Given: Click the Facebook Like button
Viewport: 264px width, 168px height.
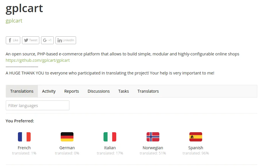Looking at the screenshot, I should [x=13, y=40].
